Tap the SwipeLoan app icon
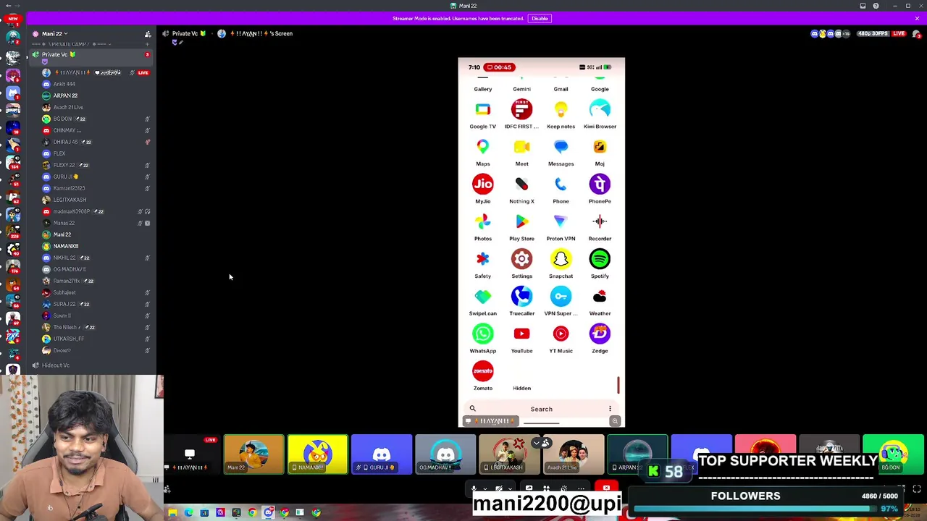 click(482, 296)
